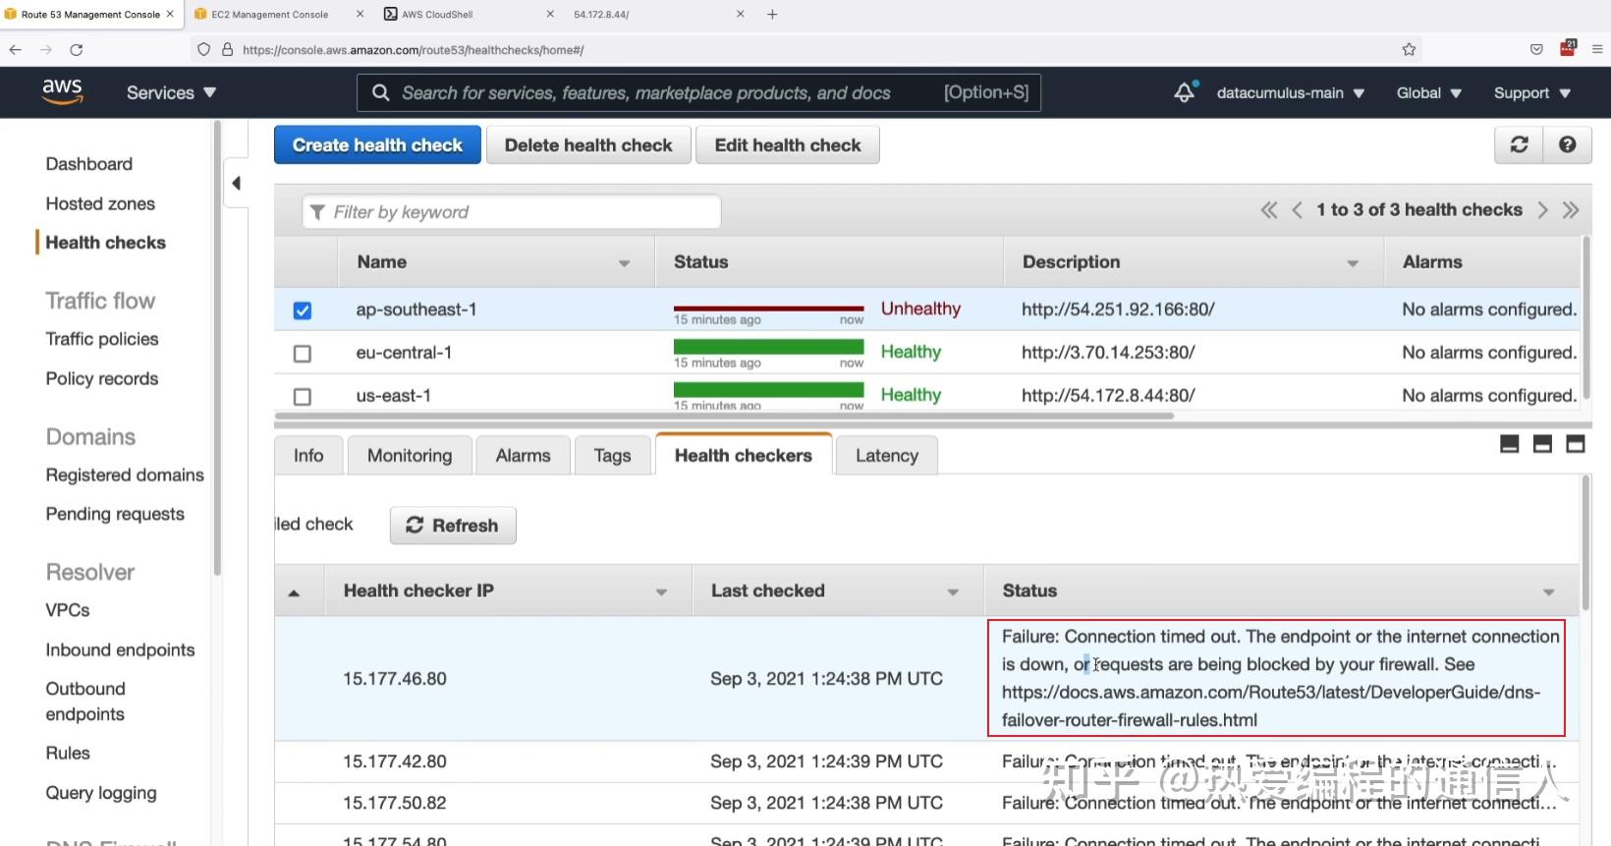Open Health checker IP column dropdown

(661, 592)
